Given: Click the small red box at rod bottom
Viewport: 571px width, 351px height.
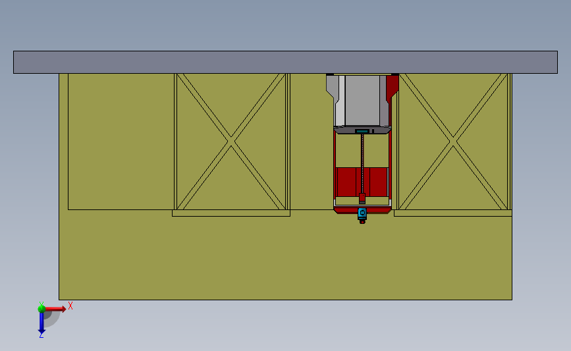Looking at the screenshot, I should coord(362,198).
